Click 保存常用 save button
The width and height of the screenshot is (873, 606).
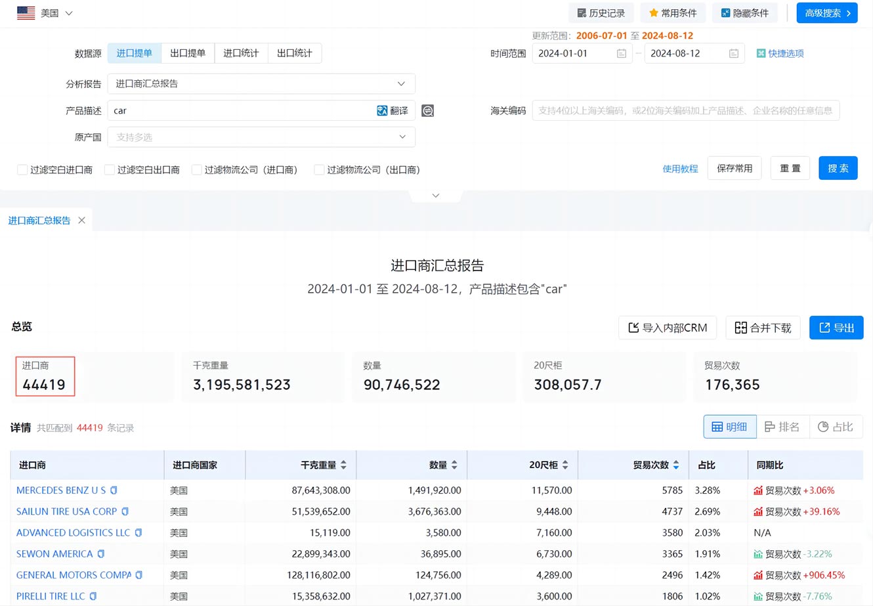[x=735, y=168]
